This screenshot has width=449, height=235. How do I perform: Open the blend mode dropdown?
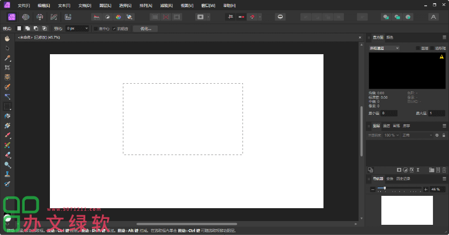[417, 135]
